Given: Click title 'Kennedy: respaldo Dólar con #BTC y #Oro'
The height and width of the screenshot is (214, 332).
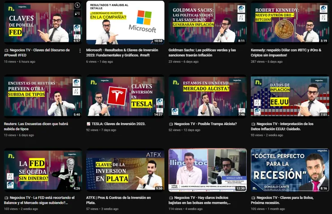Looking at the screenshot, I should [x=286, y=52].
